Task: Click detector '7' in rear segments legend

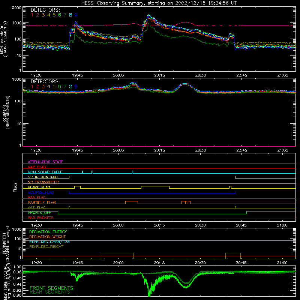Action: tap(65, 87)
